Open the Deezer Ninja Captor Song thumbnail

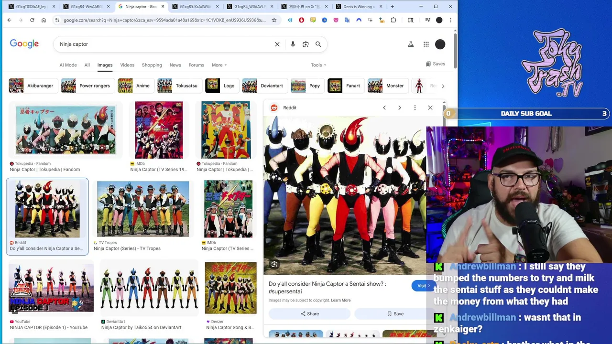click(x=230, y=288)
